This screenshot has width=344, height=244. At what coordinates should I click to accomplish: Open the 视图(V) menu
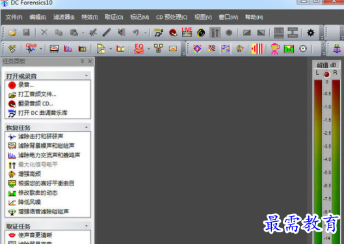pyautogui.click(x=203, y=17)
